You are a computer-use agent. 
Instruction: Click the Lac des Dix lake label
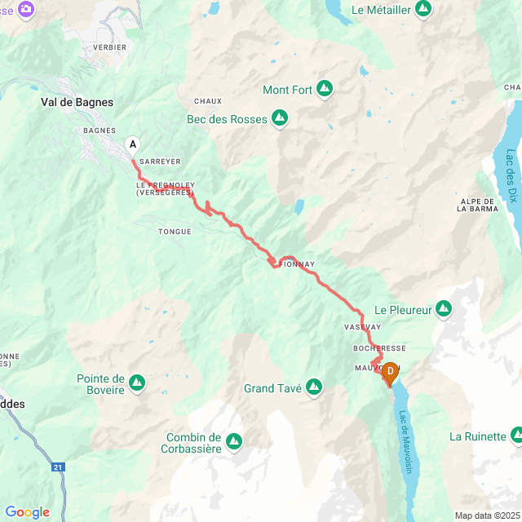[512, 175]
